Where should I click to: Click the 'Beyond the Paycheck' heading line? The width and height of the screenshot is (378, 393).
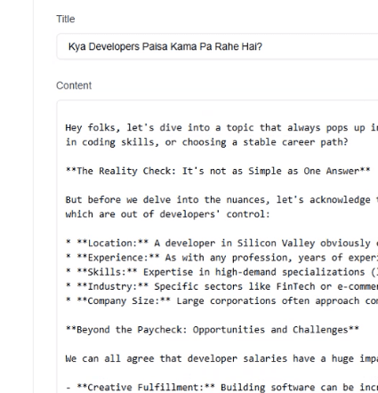point(213,330)
